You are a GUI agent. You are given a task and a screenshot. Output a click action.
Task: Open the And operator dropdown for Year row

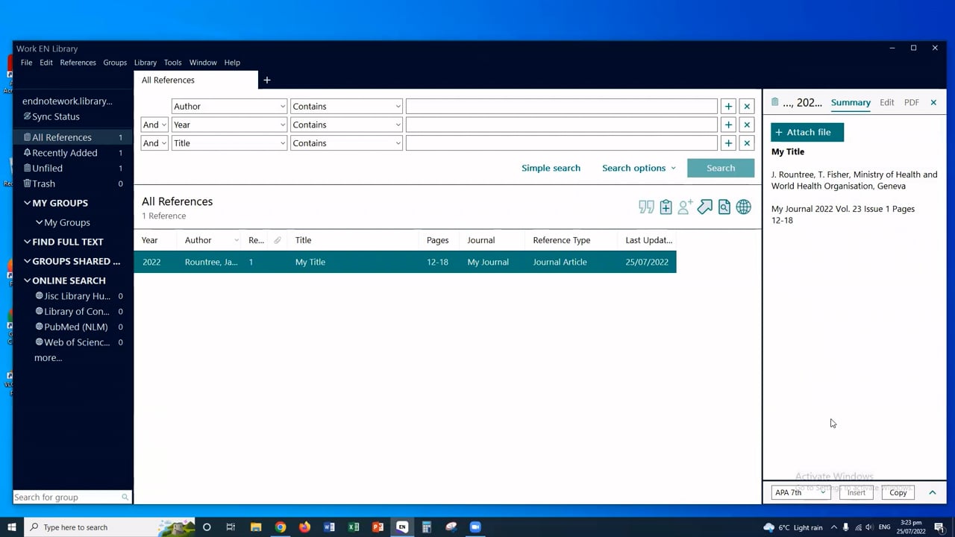pyautogui.click(x=154, y=125)
